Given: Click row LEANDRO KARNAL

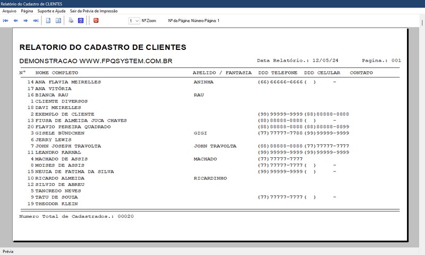Looking at the screenshot, I should (x=58, y=152).
